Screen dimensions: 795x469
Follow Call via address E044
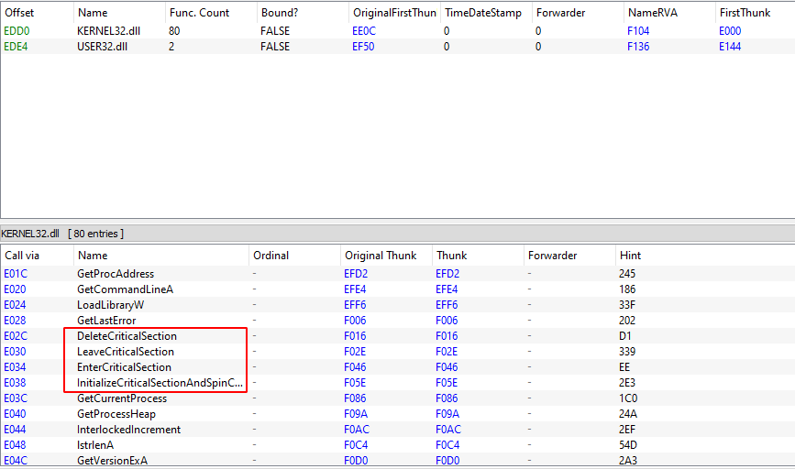click(15, 430)
